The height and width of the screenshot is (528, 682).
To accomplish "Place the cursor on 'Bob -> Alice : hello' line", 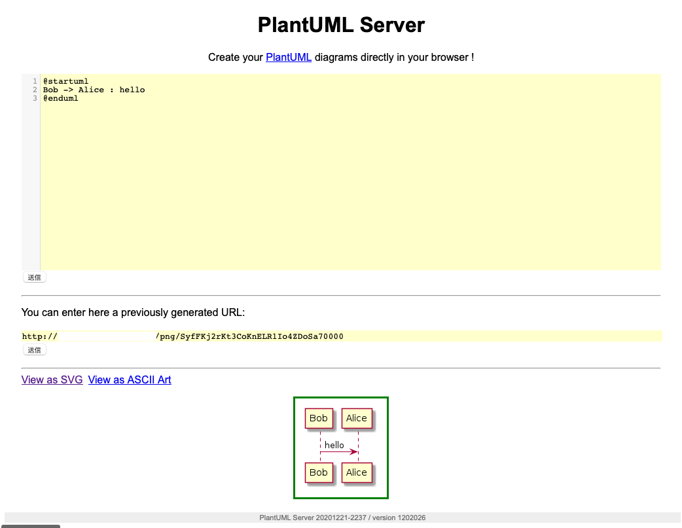I will [94, 90].
